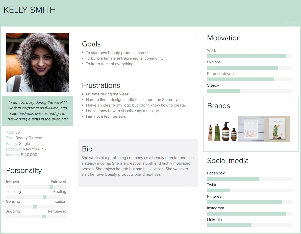This screenshot has height=234, width=301.
Task: Click the Social media section heading
Action: pos(228,161)
